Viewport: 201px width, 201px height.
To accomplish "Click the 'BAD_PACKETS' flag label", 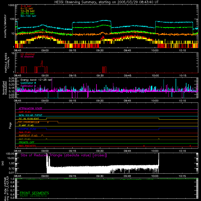I will point(27,146).
